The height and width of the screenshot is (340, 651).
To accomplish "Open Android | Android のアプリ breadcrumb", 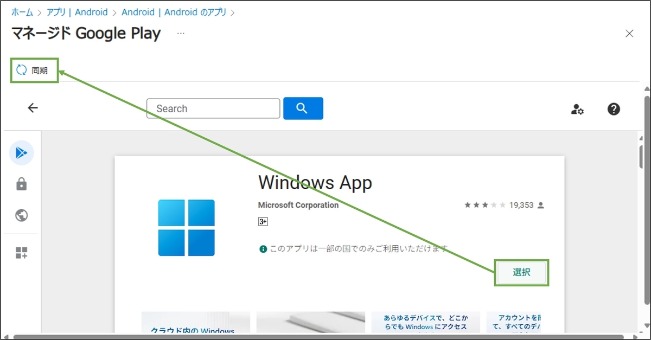I will (x=174, y=12).
